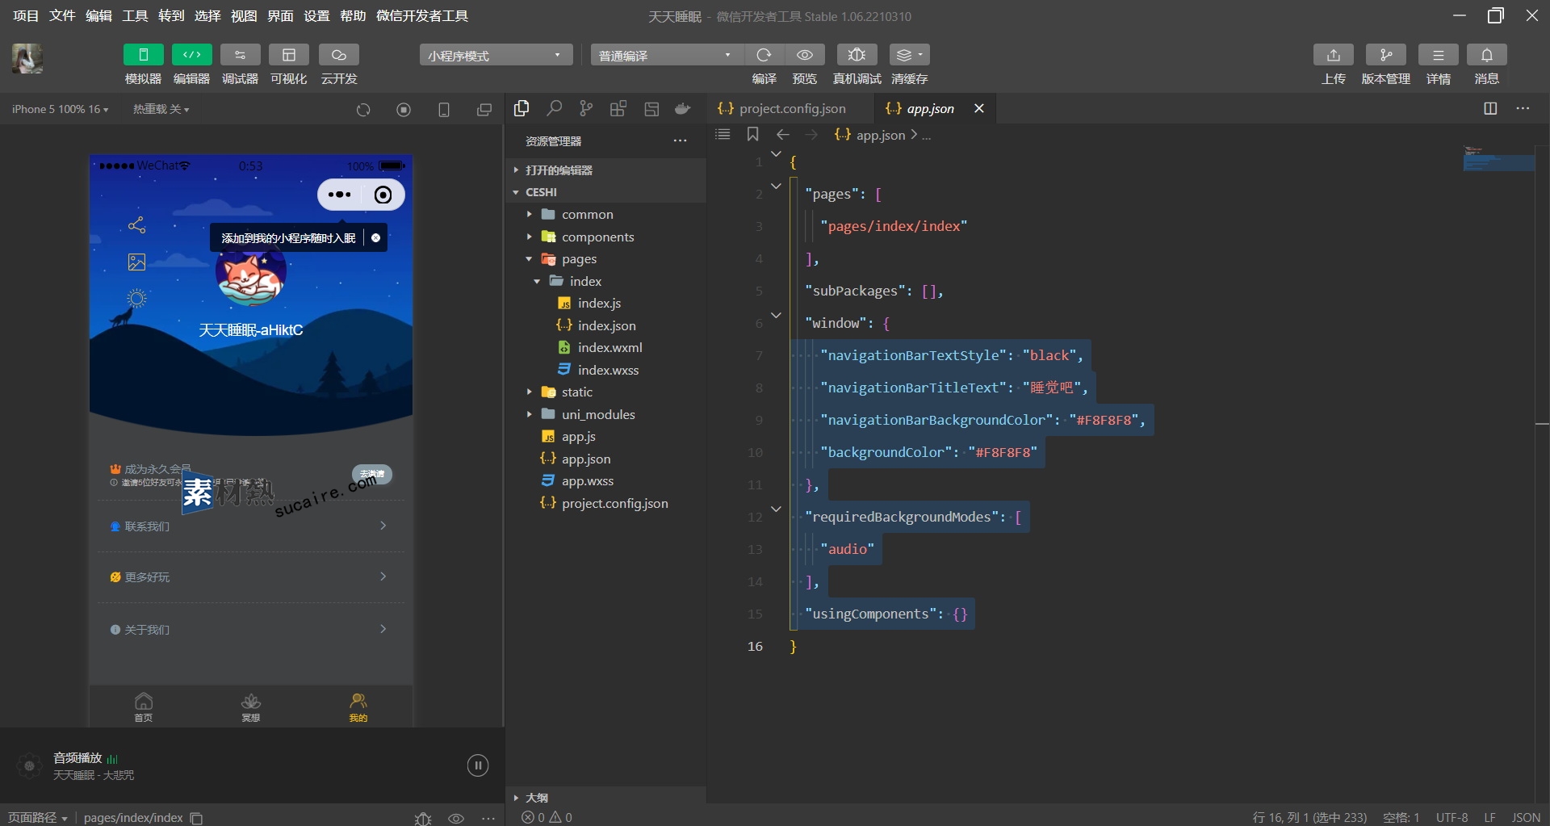Toggle the debugger panel button
The width and height of the screenshot is (1550, 826).
240,55
